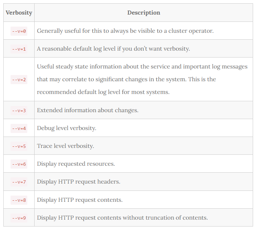
Task: Click the --v=1 code label
Action: pos(19,49)
